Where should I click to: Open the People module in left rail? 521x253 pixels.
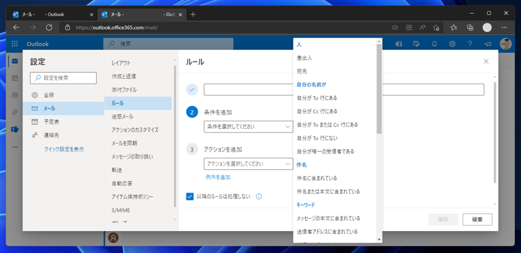[14, 95]
